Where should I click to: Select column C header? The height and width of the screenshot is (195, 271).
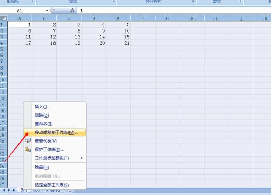click(69, 18)
